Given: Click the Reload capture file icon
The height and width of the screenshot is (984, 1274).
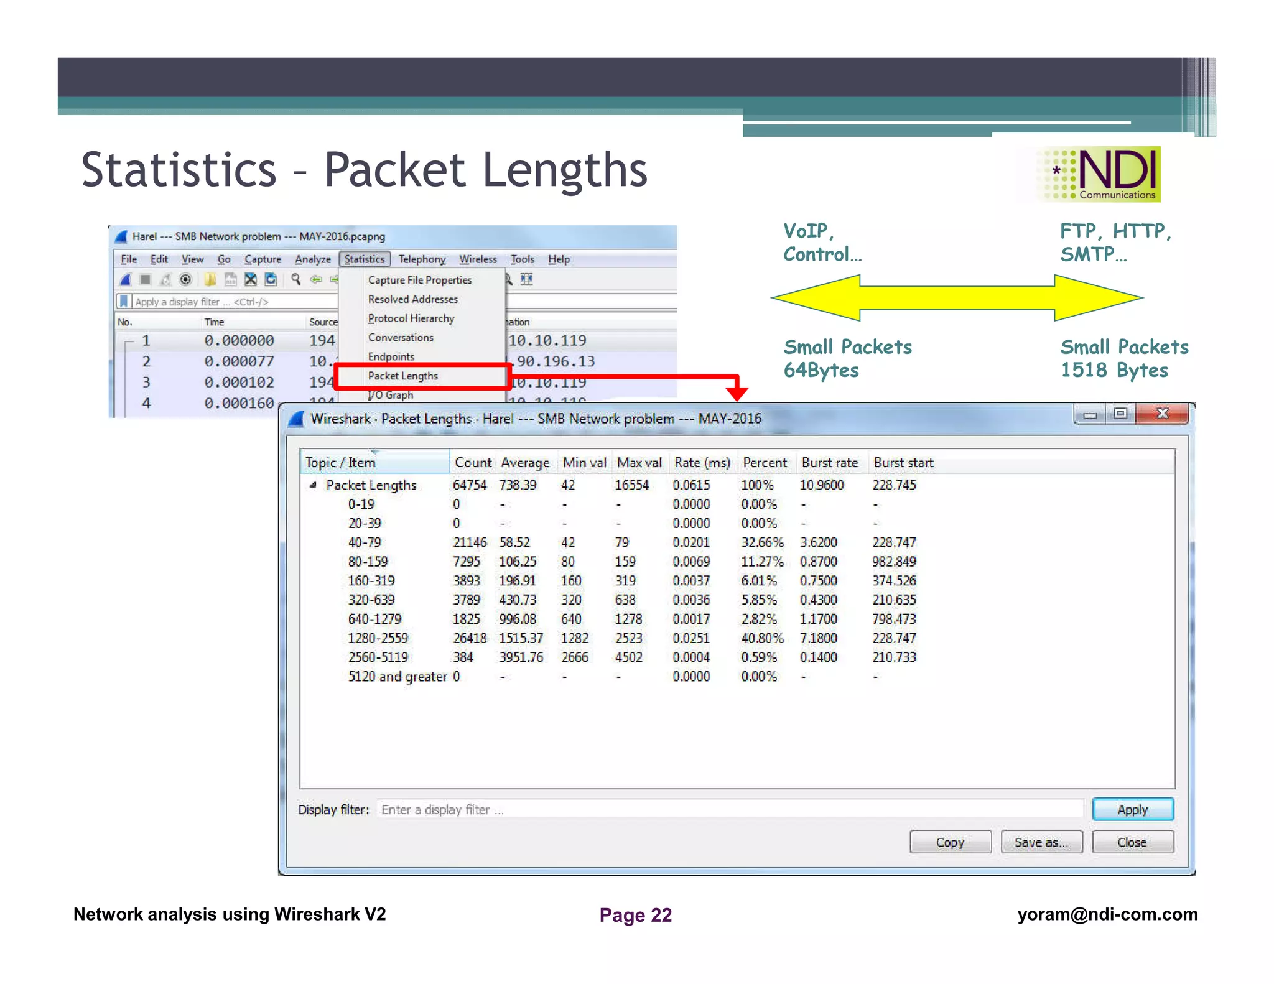Looking at the screenshot, I should [271, 280].
